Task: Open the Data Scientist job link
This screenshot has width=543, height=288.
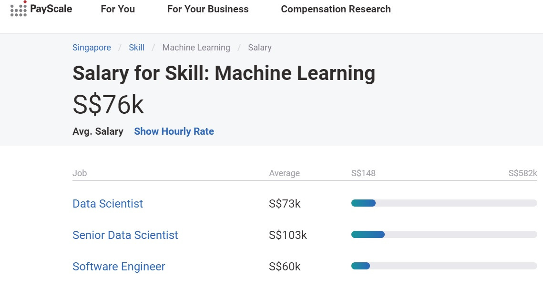Action: (x=108, y=204)
